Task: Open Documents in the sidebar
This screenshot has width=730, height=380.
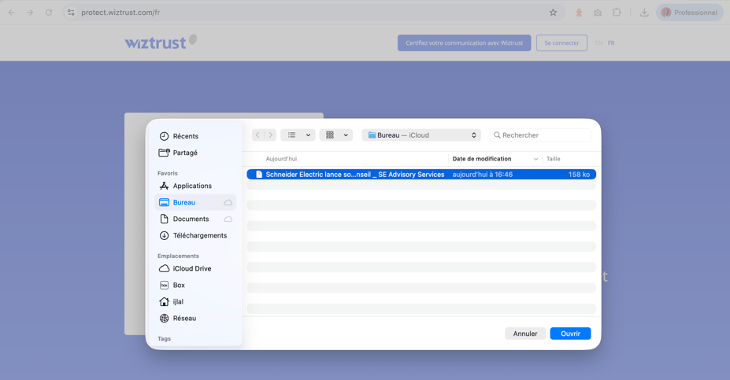Action: pyautogui.click(x=184, y=219)
